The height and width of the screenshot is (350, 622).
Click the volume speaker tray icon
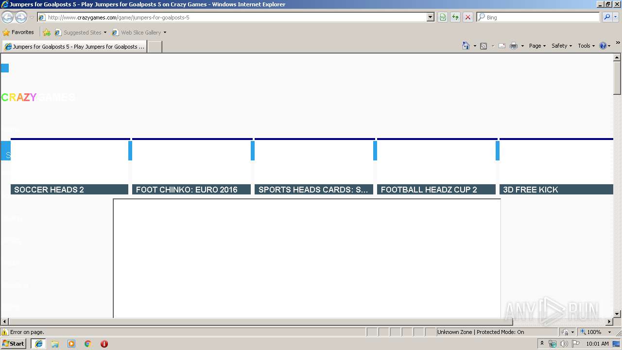tap(564, 344)
